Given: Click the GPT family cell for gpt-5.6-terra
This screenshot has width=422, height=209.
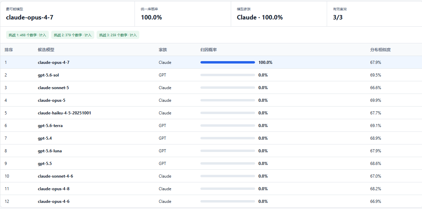Looking at the screenshot, I should pos(163,126).
